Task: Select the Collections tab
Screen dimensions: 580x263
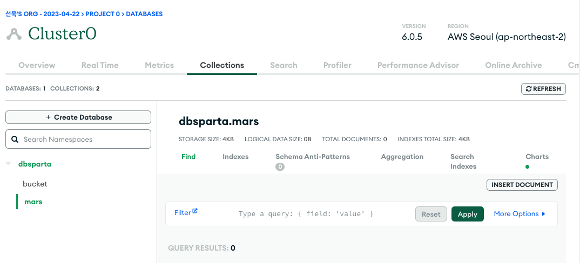Action: click(222, 65)
